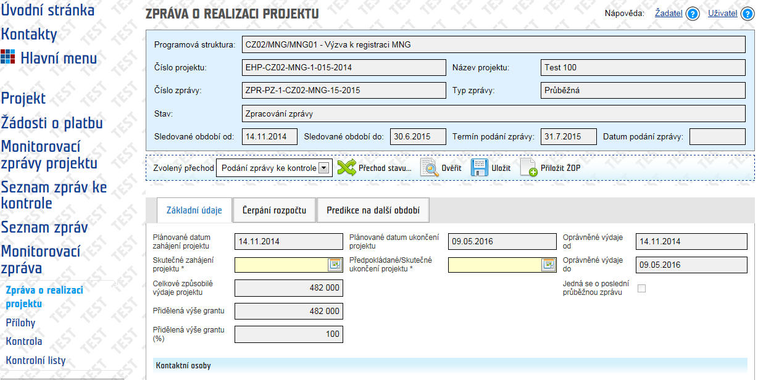
Task: Click Plánované datum zahájení projektu field
Action: (x=289, y=242)
